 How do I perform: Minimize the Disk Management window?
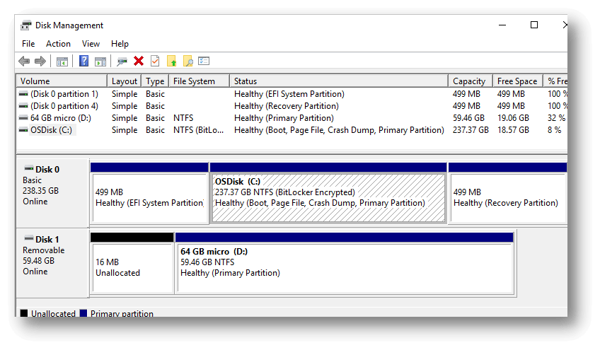pyautogui.click(x=502, y=25)
